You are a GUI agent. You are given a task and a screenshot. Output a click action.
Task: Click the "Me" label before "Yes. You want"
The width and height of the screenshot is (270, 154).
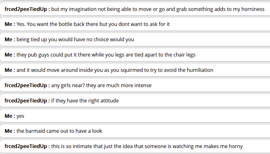[x=9, y=24]
